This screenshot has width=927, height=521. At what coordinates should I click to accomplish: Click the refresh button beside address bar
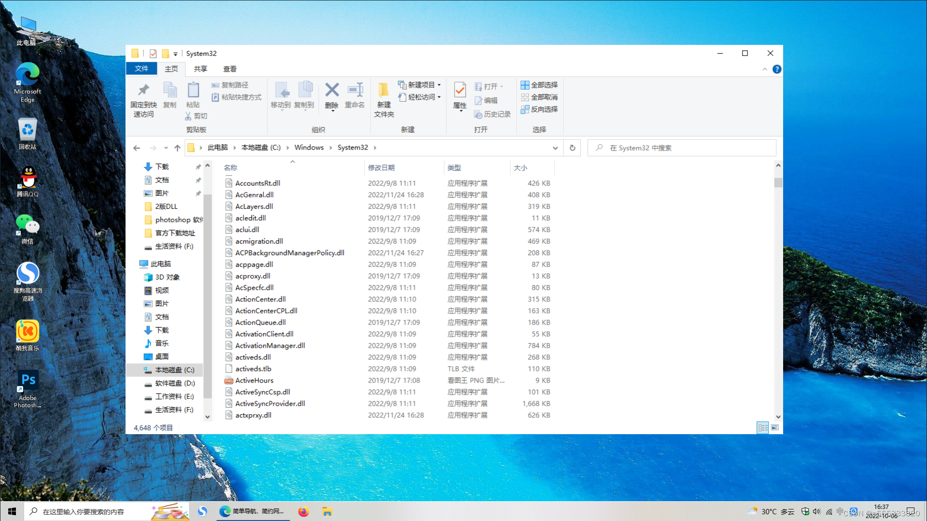pos(572,148)
